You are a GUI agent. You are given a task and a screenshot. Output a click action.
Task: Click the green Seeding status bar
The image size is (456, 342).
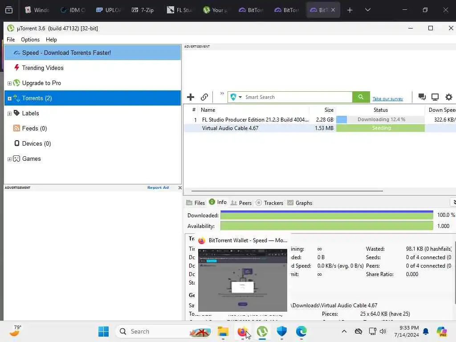(x=380, y=128)
